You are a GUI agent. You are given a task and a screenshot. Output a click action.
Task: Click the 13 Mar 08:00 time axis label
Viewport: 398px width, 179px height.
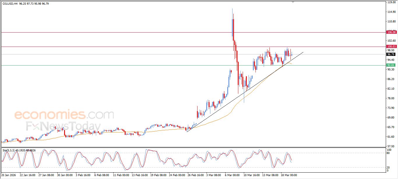(271, 176)
